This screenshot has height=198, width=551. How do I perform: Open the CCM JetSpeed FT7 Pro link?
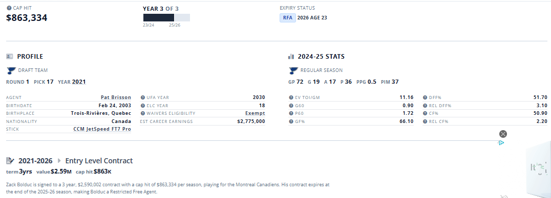coord(102,129)
